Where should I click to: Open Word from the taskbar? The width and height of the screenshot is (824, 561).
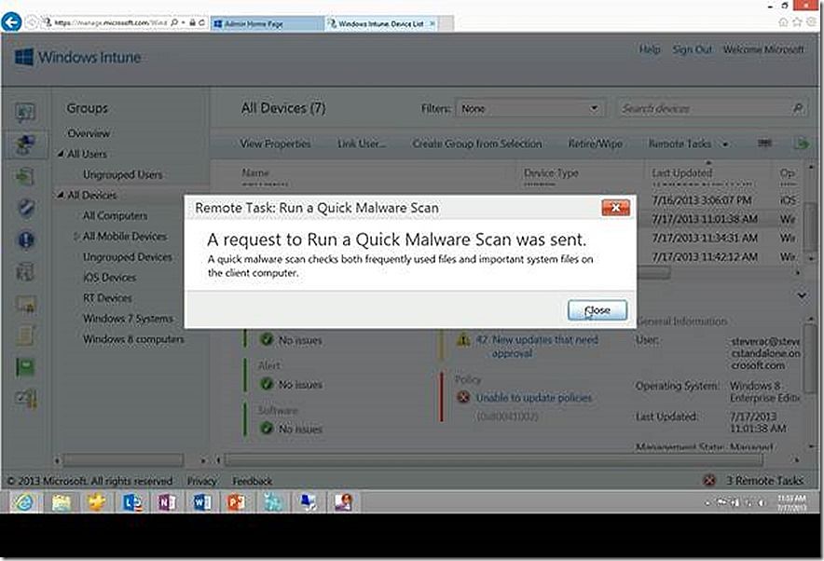click(201, 502)
